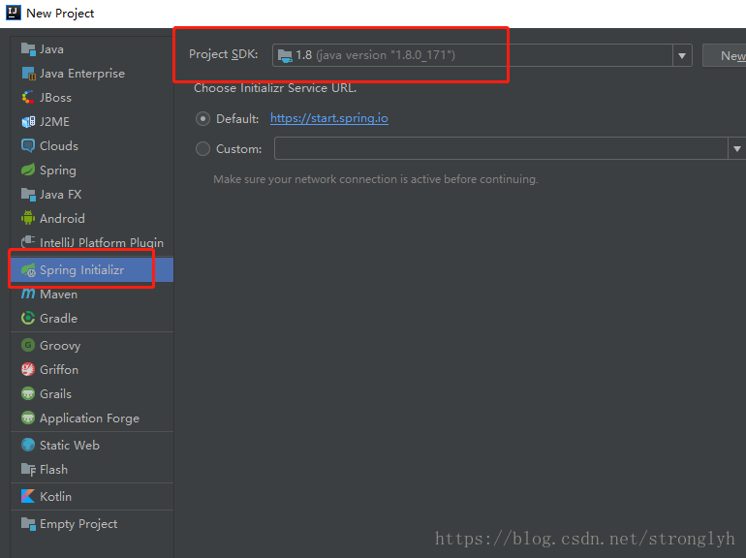Click the Spring leaf icon

[x=28, y=170]
